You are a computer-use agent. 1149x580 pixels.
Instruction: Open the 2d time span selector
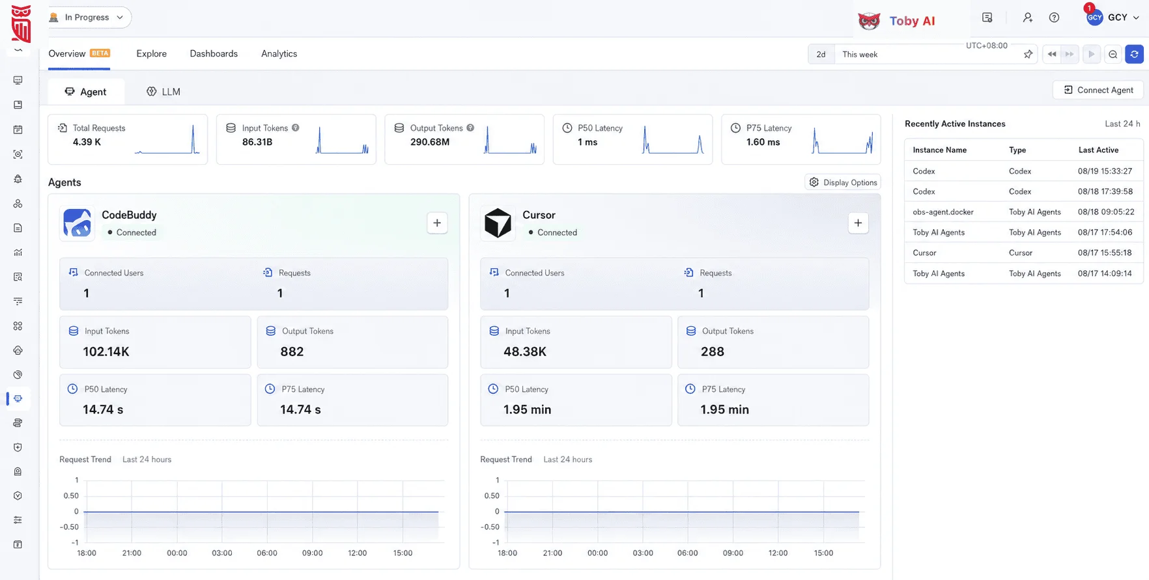tap(821, 54)
